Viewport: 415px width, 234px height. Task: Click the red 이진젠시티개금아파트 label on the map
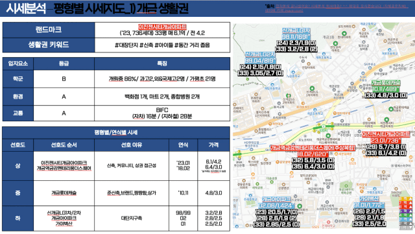(386, 134)
